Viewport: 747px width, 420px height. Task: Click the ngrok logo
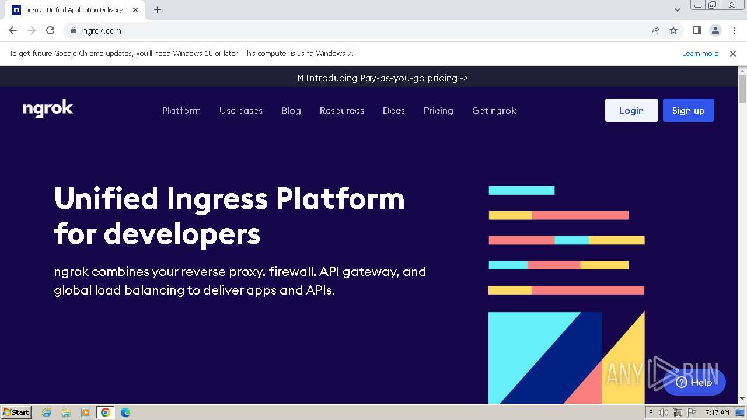(48, 108)
